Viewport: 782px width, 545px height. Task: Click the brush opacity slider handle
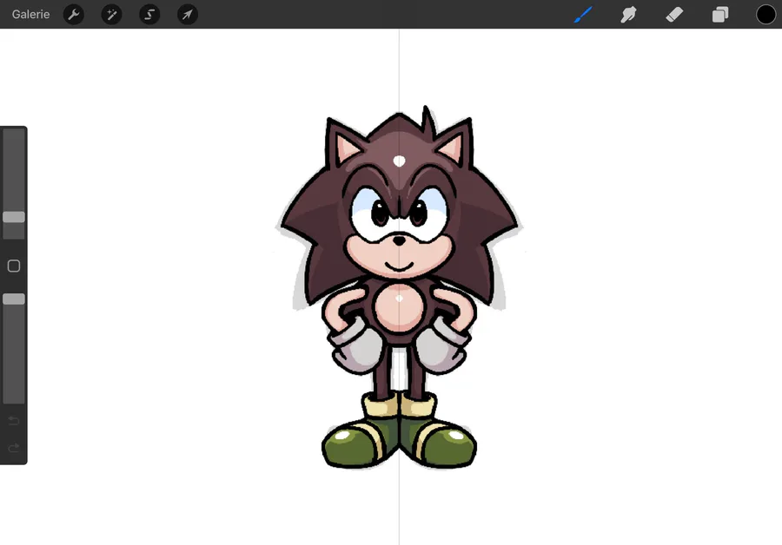(x=14, y=299)
